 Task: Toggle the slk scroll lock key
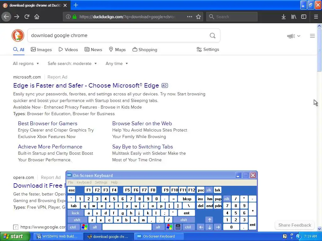[209, 190]
